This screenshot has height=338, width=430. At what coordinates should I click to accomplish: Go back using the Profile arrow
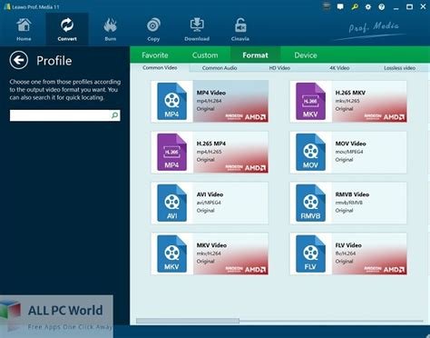point(19,60)
